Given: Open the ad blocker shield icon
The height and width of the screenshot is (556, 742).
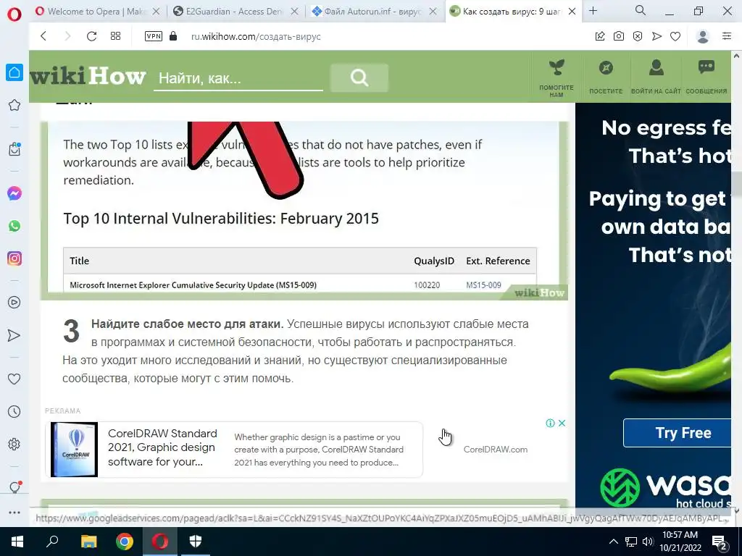Looking at the screenshot, I should 638,36.
